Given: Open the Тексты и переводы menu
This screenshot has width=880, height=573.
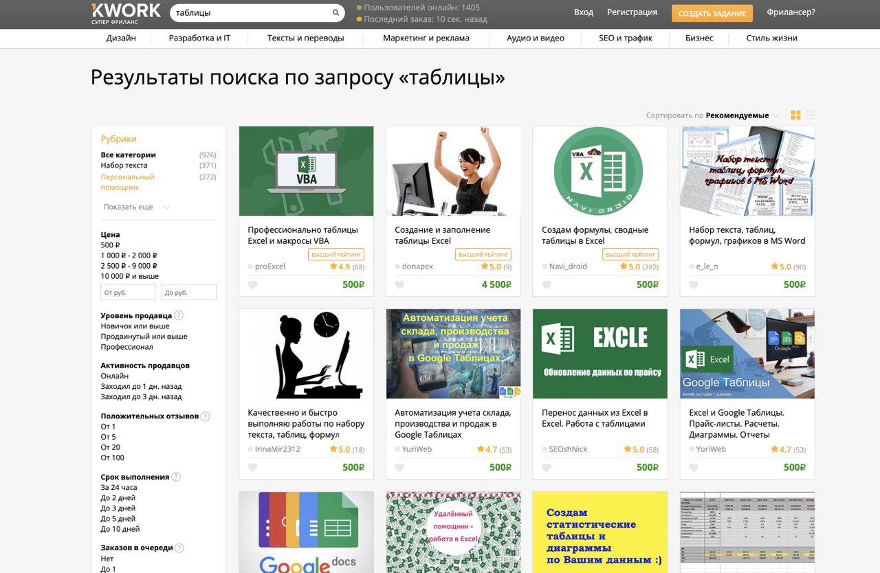Looking at the screenshot, I should 306,38.
